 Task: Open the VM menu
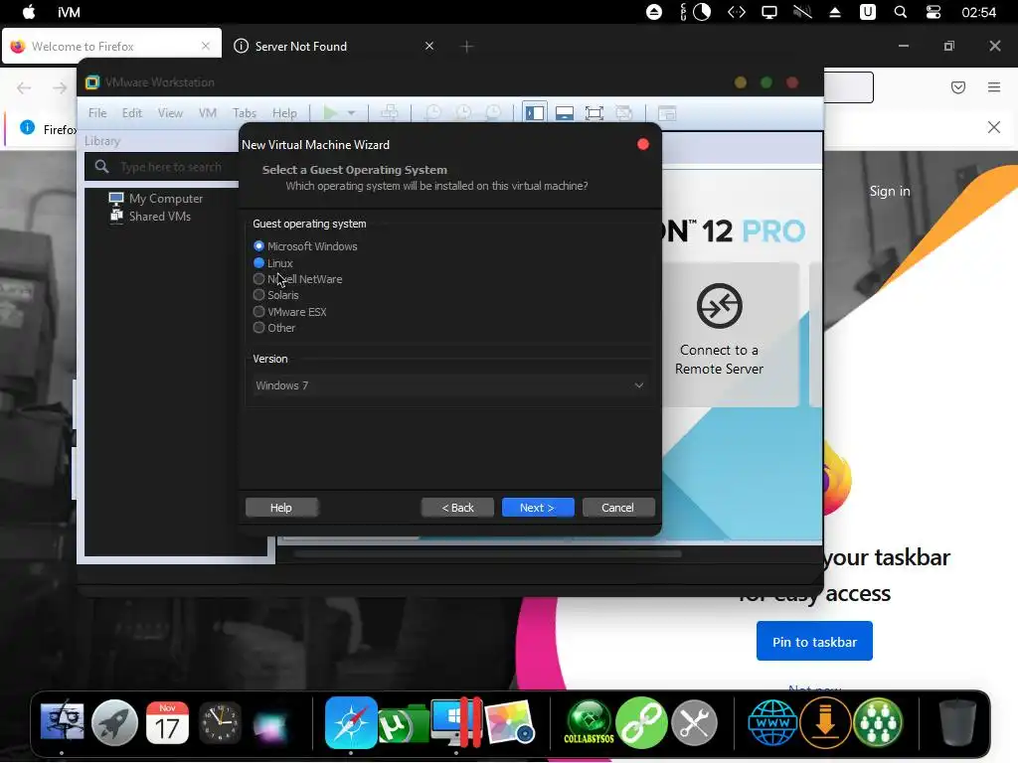tap(207, 113)
